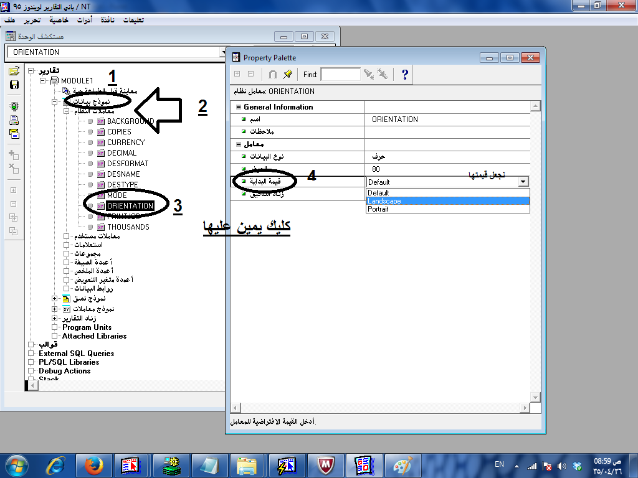Viewport: 638px width, 478px height.
Task: Open Firefox from the taskbar
Action: tap(93, 465)
